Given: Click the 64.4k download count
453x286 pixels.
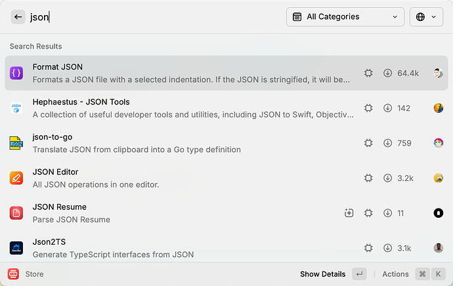Looking at the screenshot, I should pyautogui.click(x=408, y=73).
